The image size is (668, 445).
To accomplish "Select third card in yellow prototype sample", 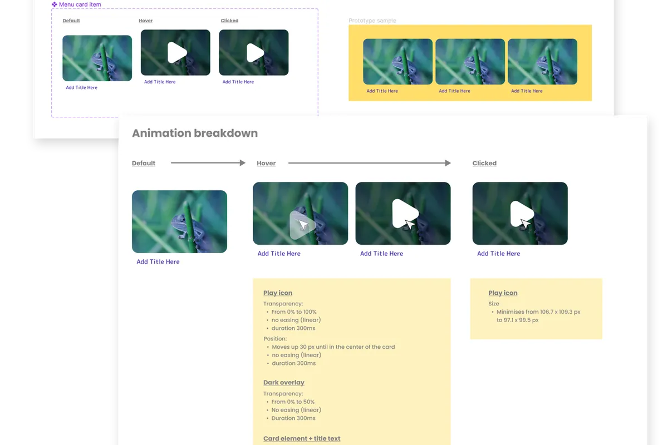I will [543, 62].
